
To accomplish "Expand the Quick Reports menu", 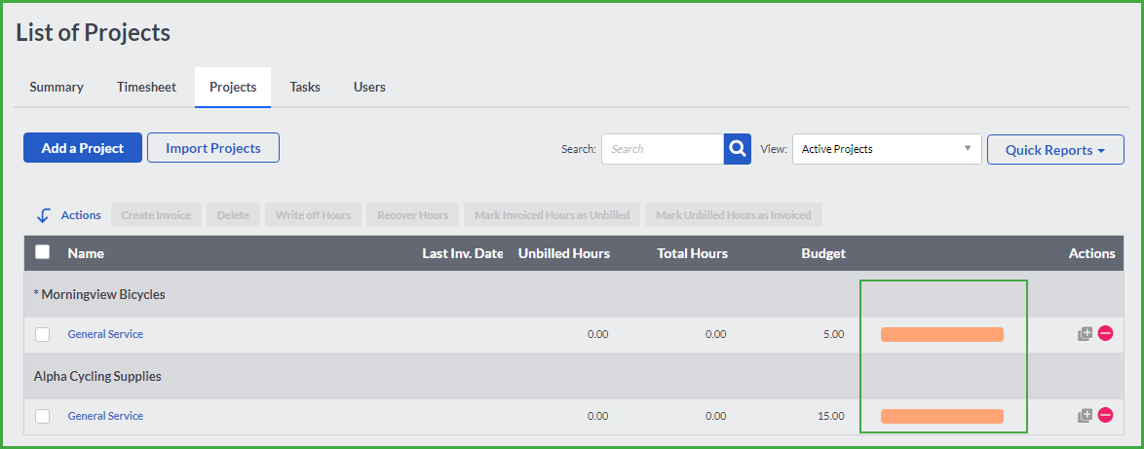I will (x=1055, y=149).
